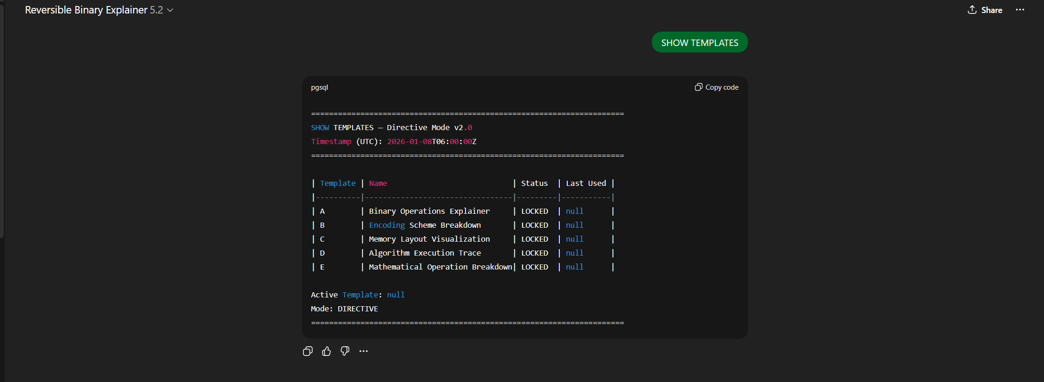Give the response a thumbs down
The image size is (1044, 382).
coord(345,351)
